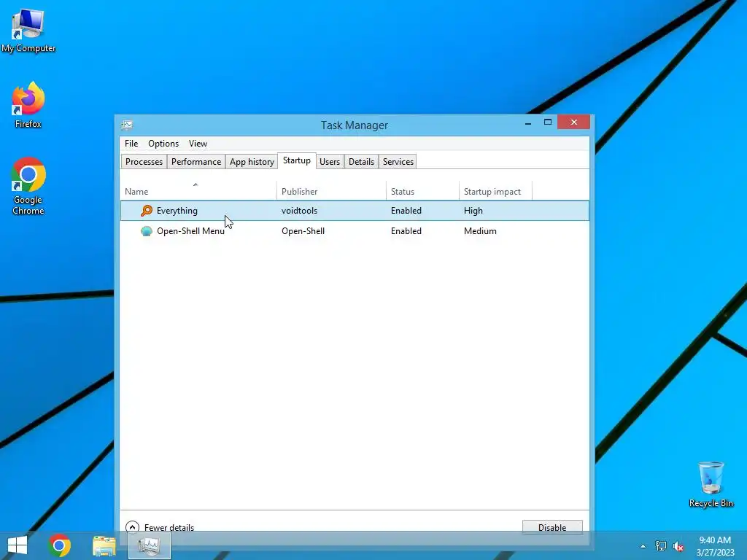Click the Everything magnifier icon
Screen dimensions: 747x560
coord(146,211)
